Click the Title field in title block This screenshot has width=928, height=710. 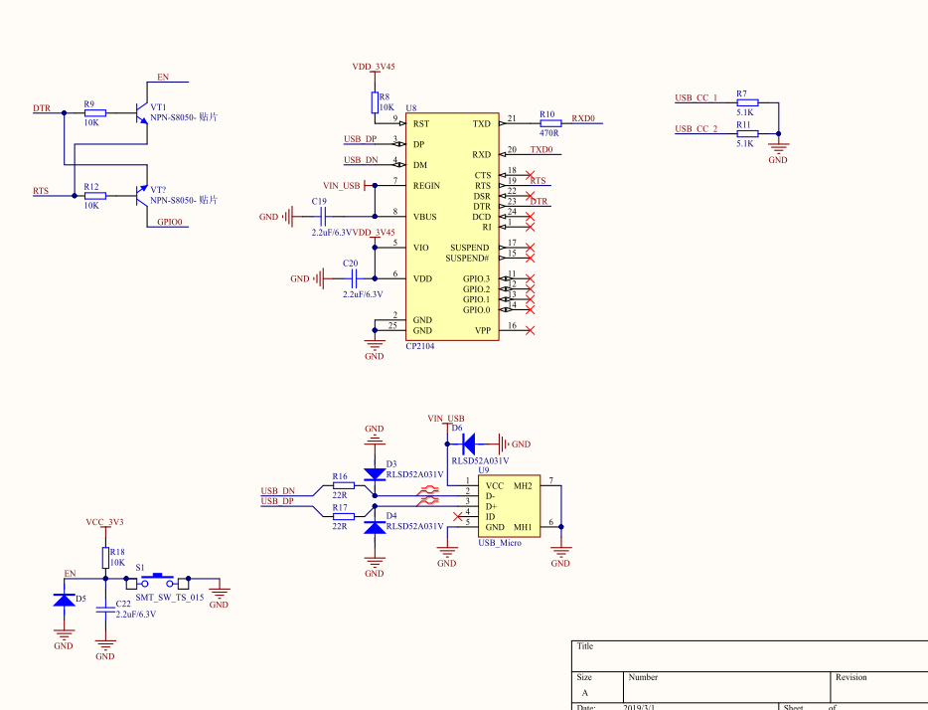coord(585,646)
